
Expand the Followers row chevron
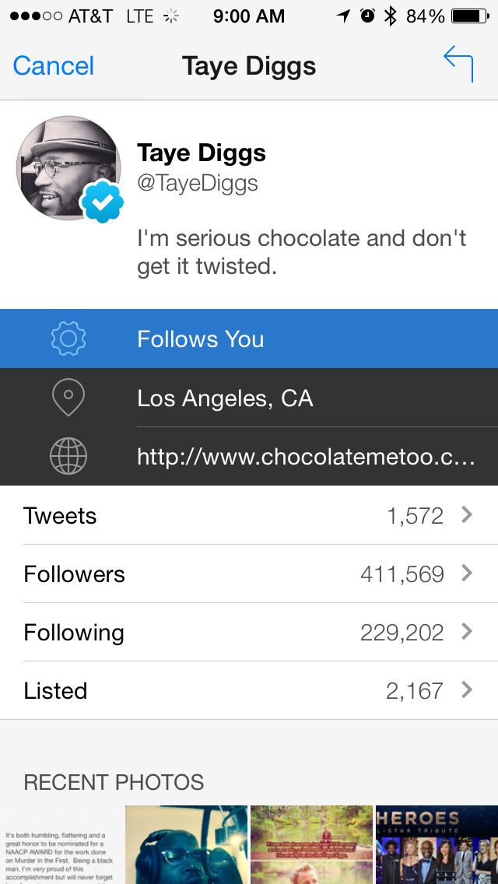pyautogui.click(x=467, y=574)
